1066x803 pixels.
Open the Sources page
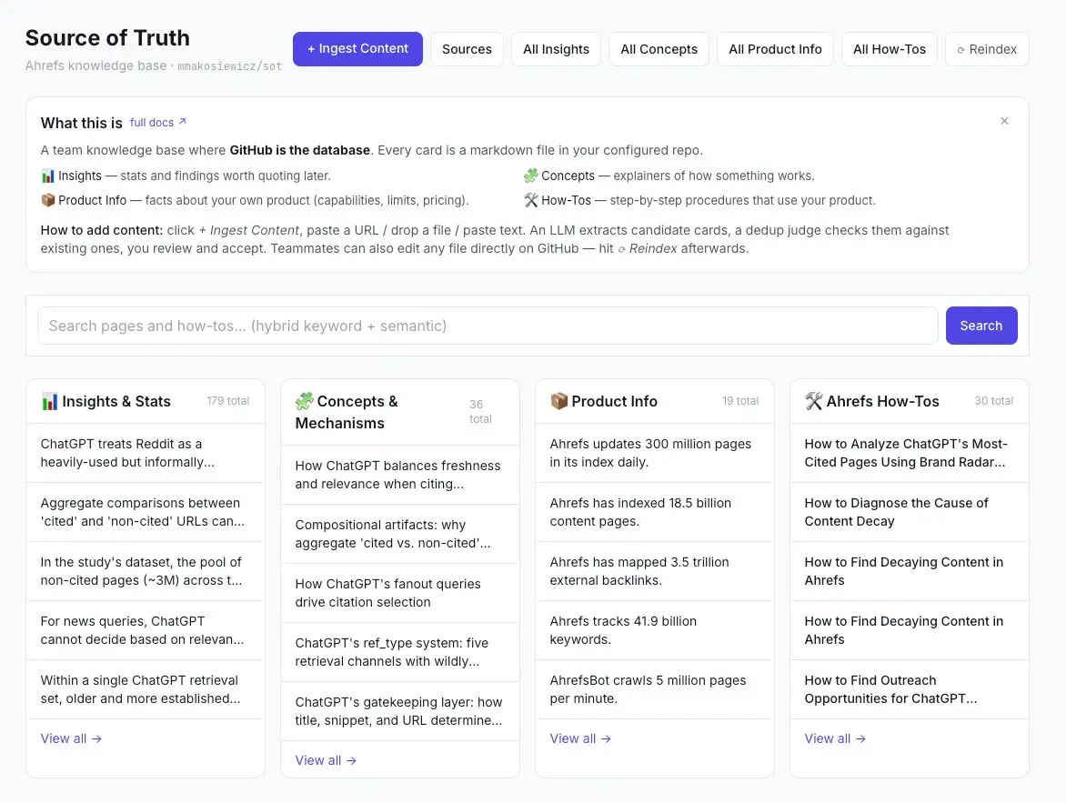pyautogui.click(x=467, y=49)
